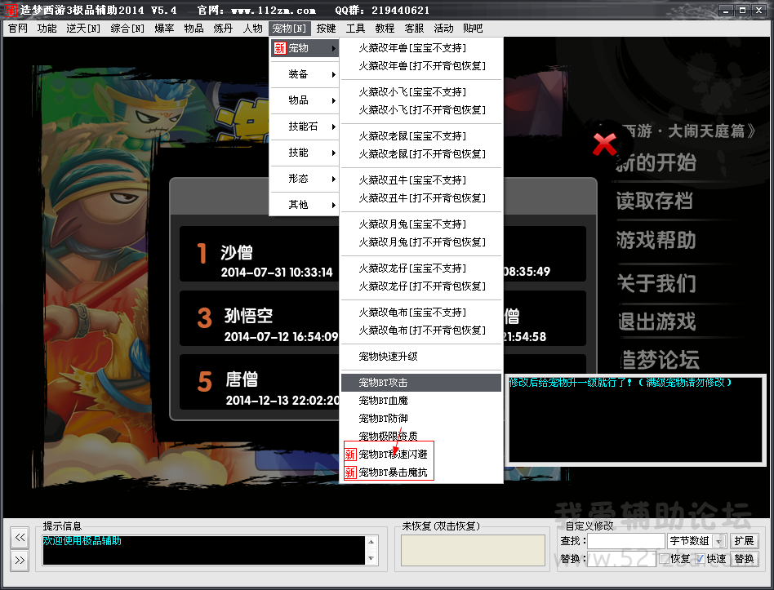Click save slot 1 number icon for 沙僧

click(202, 254)
